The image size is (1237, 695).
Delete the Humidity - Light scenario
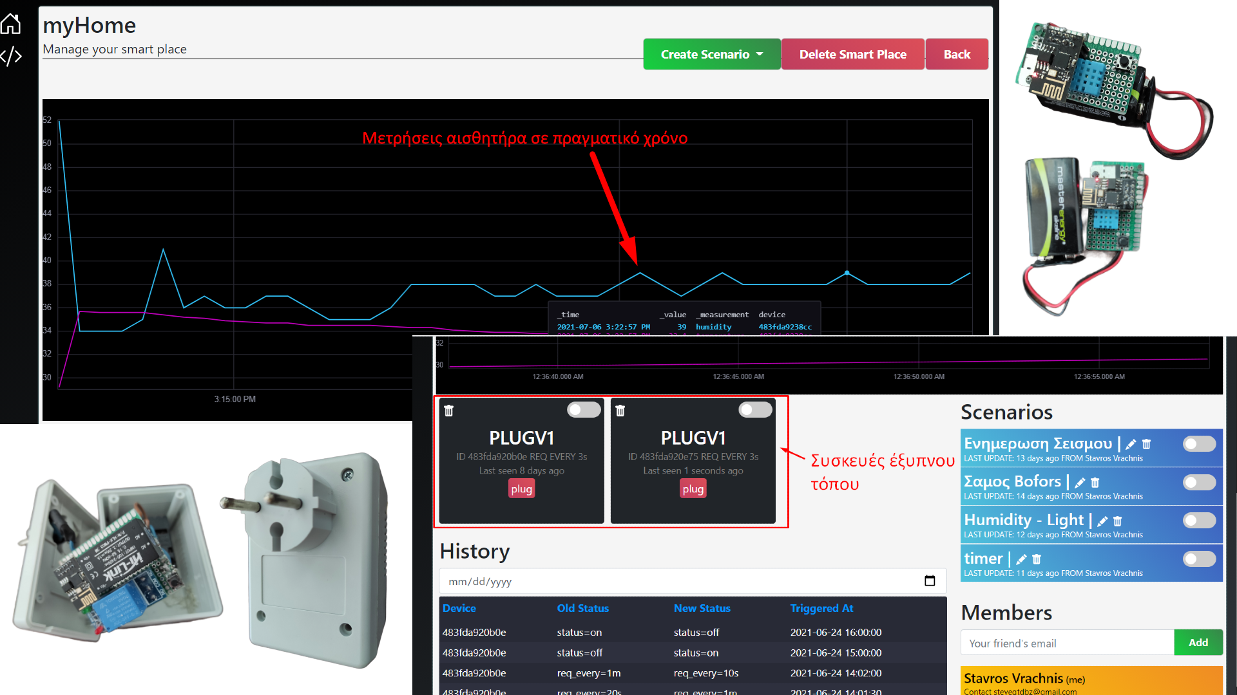coord(1118,521)
